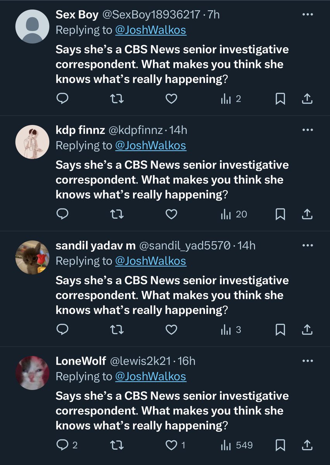View sandil yadav m's cat avatar
The width and height of the screenshot is (330, 465).
33,258
